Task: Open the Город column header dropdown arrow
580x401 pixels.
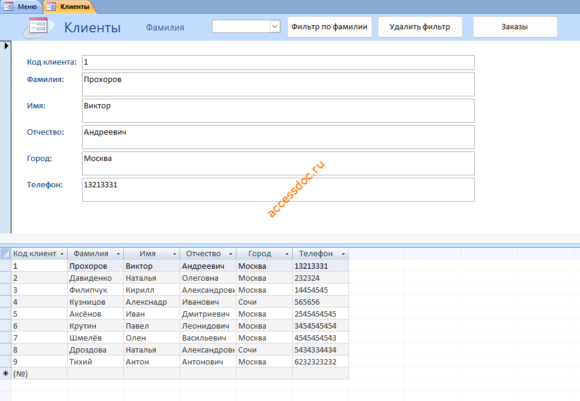Action: point(287,254)
